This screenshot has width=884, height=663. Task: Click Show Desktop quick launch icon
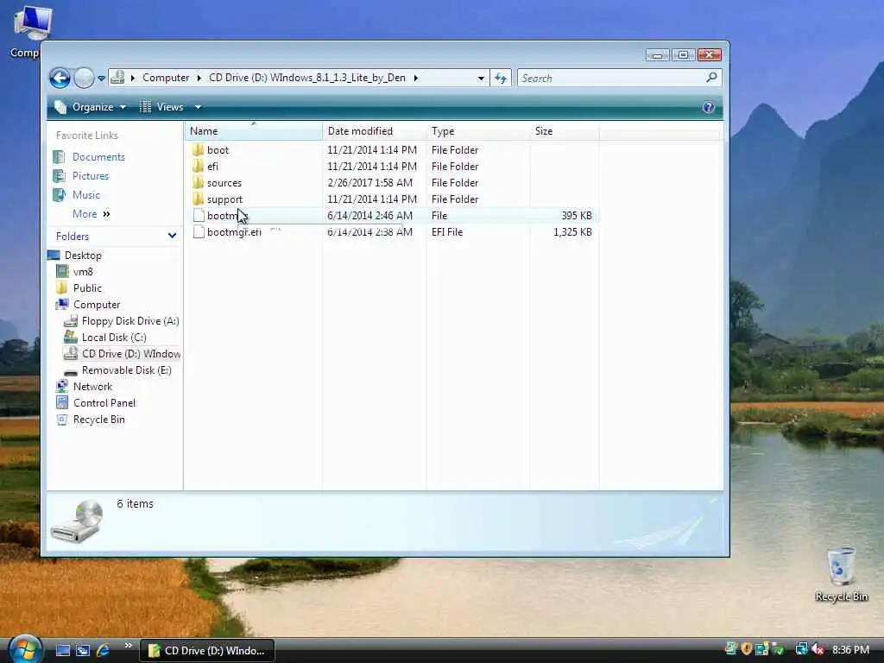pyautogui.click(x=62, y=651)
